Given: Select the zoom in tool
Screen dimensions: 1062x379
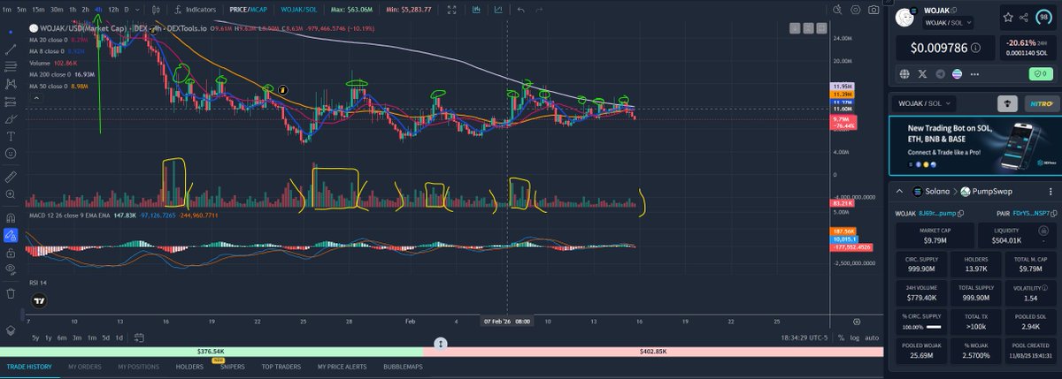Looking at the screenshot, I should click(11, 196).
